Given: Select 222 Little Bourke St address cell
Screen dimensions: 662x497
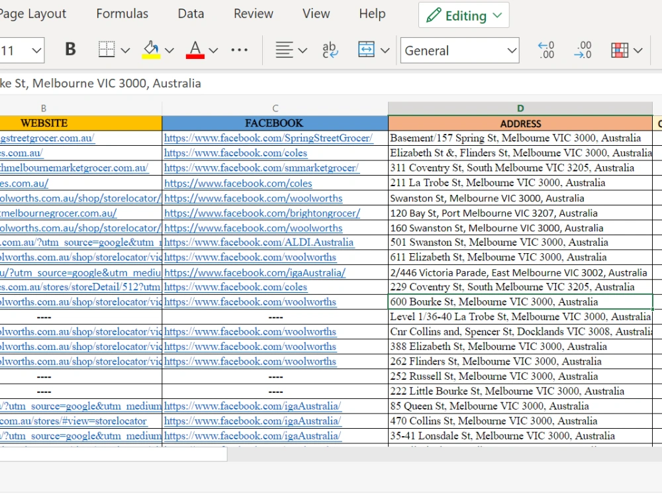Looking at the screenshot, I should point(520,392).
